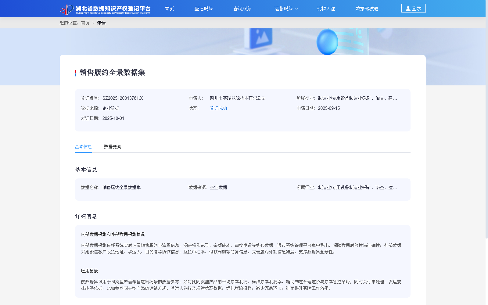The height and width of the screenshot is (305, 488).
Task: Click the 应用场景 heading
Action: click(89, 271)
